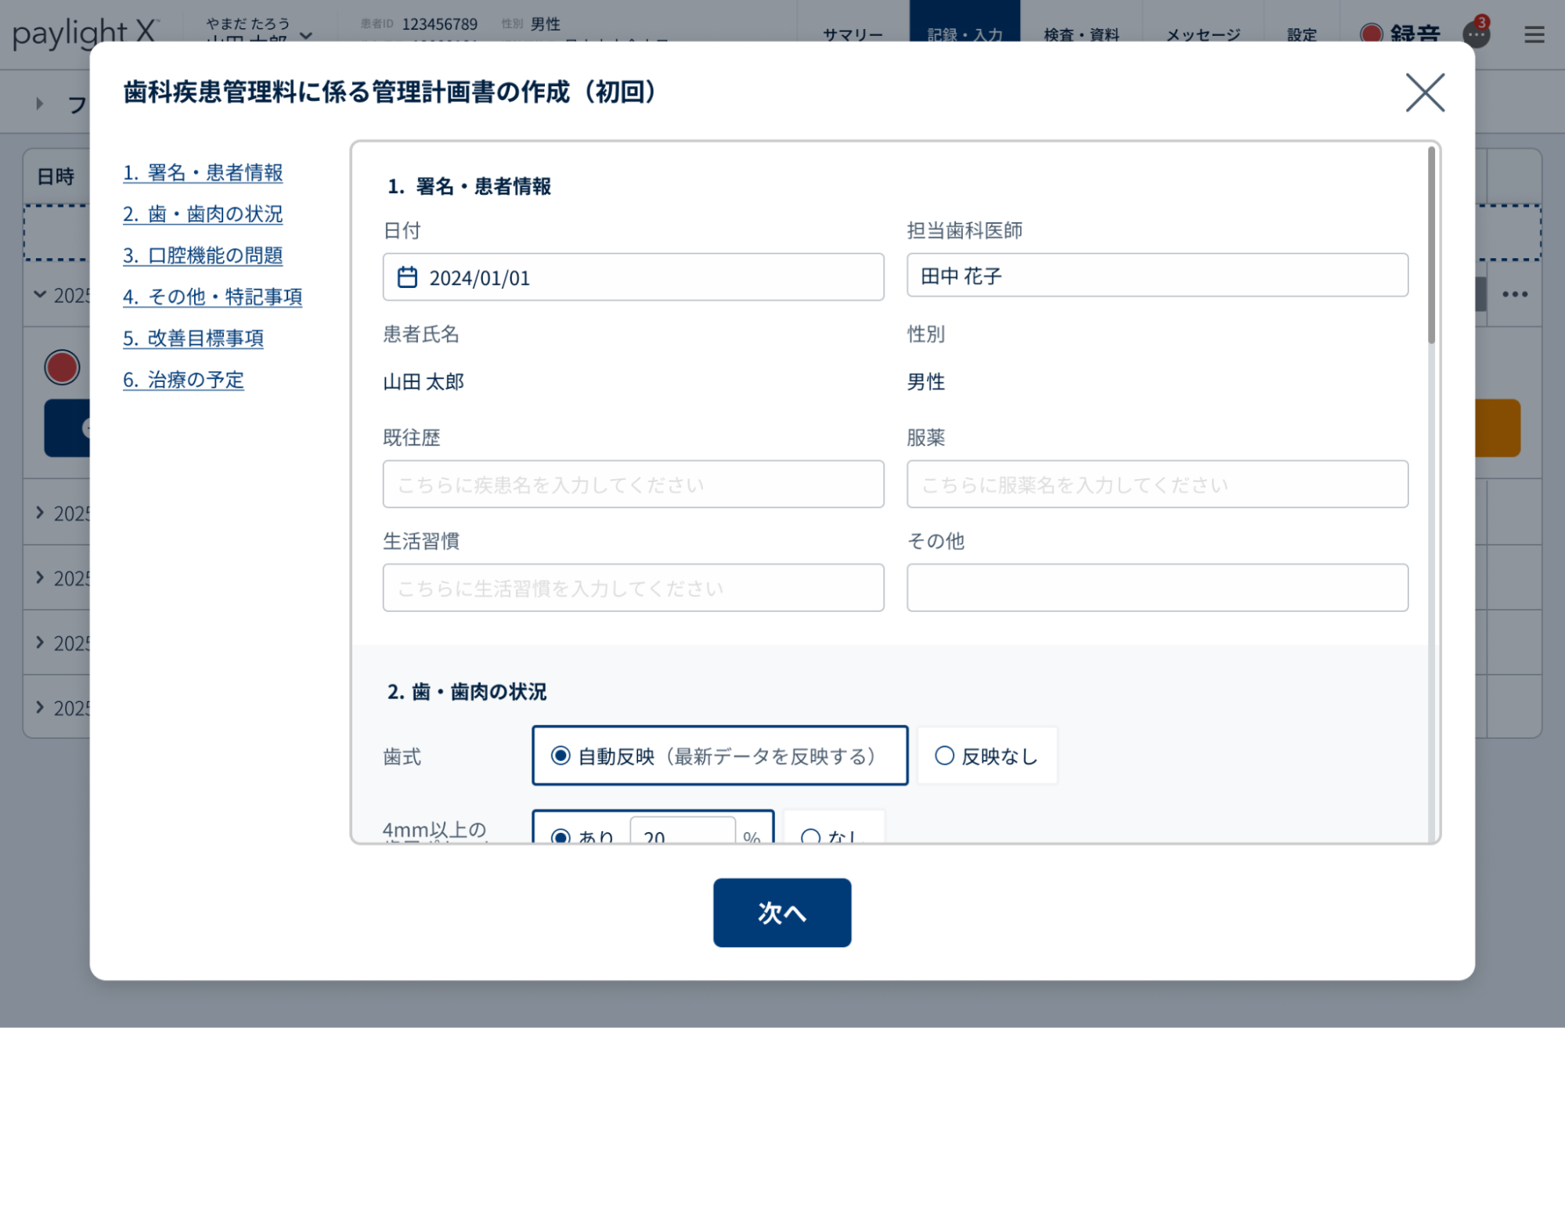This screenshot has width=1565, height=1214.
Task: Open the hamburger menu icon
Action: coord(1534,34)
